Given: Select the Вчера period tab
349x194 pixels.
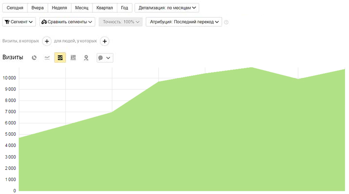Looking at the screenshot, I should [37, 8].
